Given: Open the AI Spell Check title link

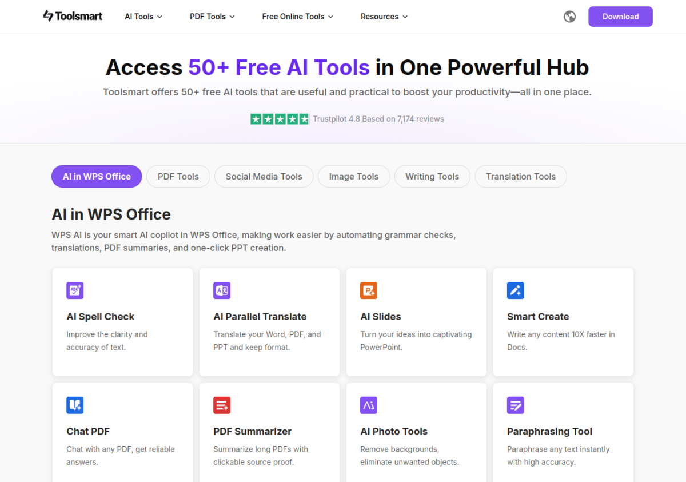Looking at the screenshot, I should pos(101,317).
